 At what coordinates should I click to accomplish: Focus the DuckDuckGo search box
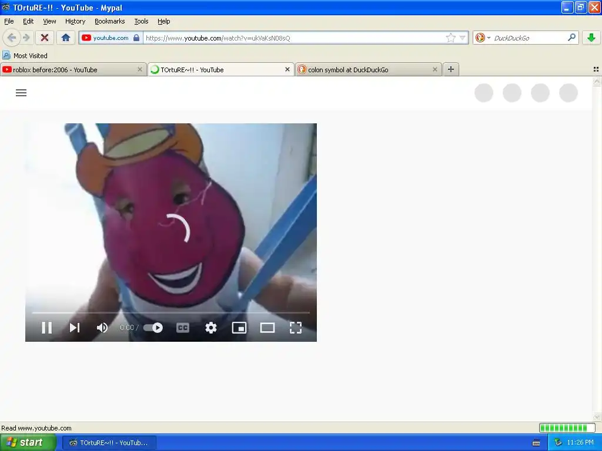pos(530,38)
